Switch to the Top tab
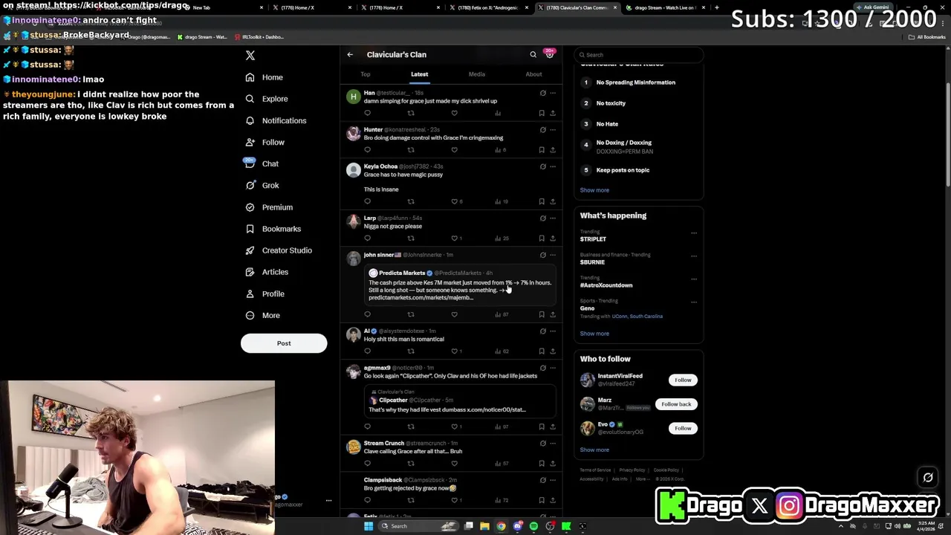Screen dimensions: 951x535 tap(366, 74)
